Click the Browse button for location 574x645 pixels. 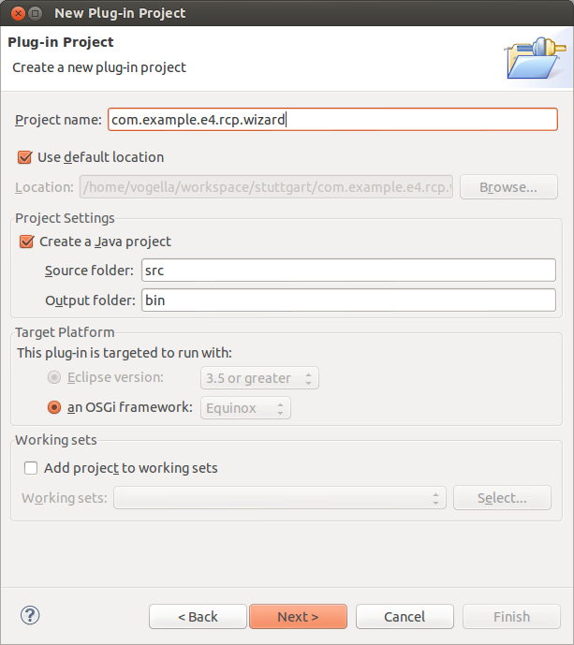pos(508,187)
